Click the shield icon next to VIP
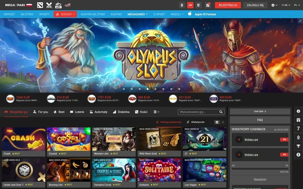The height and width of the screenshot is (189, 303). coord(199,5)
